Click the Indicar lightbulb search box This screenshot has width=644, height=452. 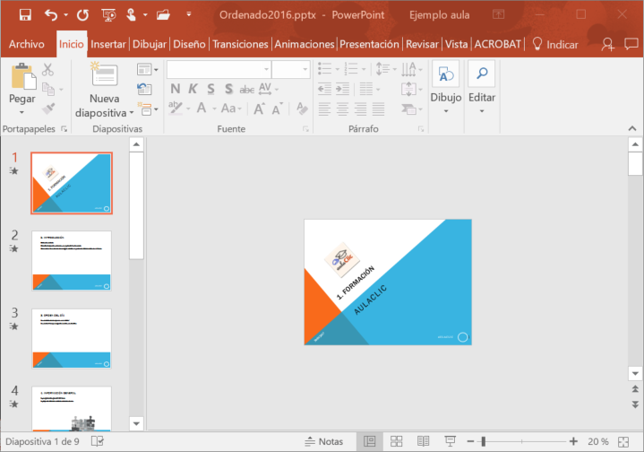click(555, 44)
